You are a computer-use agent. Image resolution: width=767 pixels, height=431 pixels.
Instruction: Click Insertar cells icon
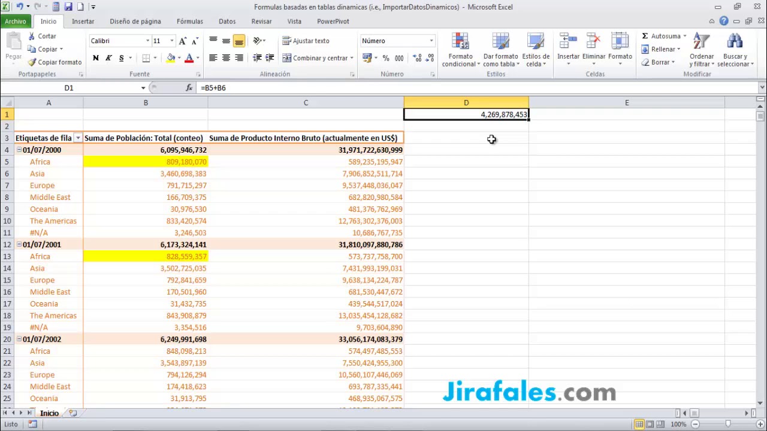click(x=568, y=42)
